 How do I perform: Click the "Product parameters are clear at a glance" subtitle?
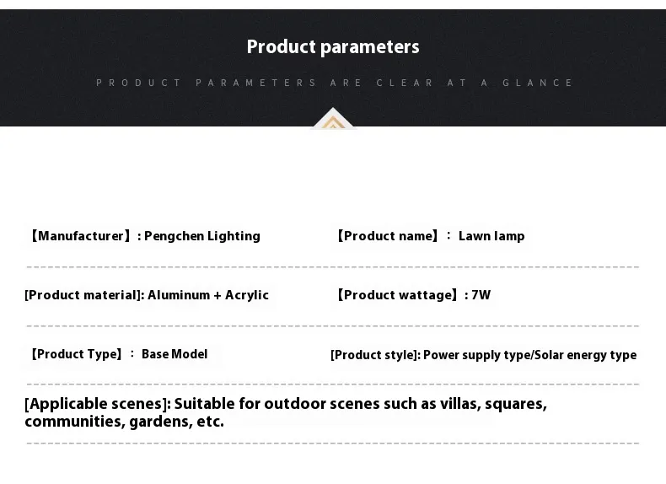tap(333, 83)
